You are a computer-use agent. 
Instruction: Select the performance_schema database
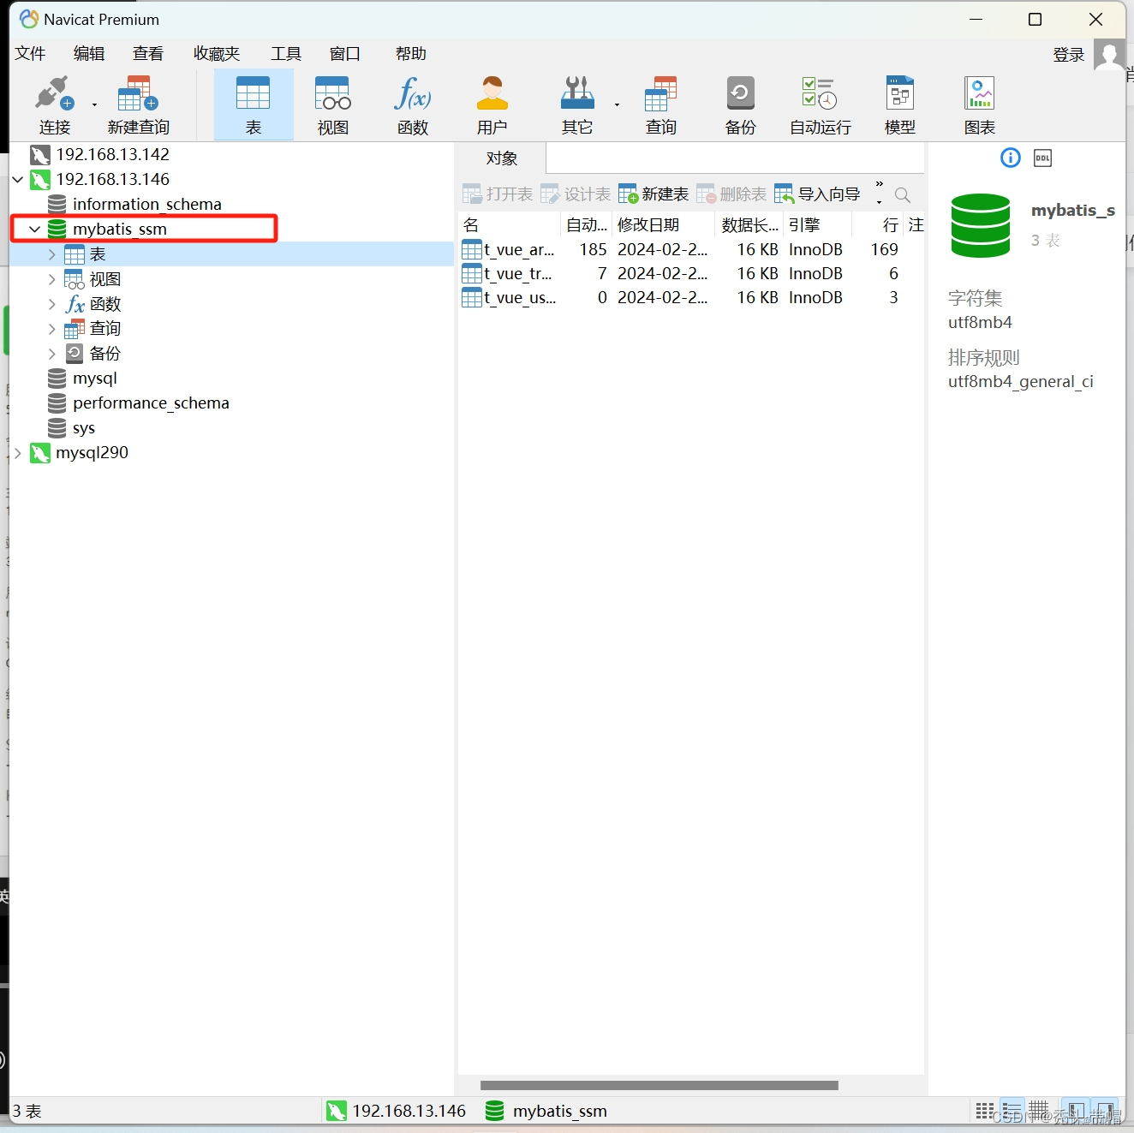(151, 403)
